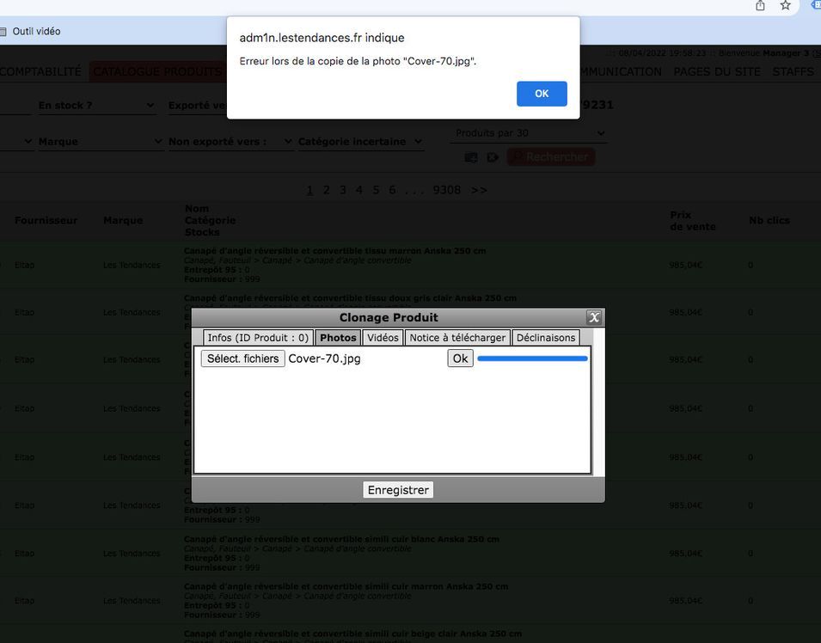Click Ok next to Cover-70.jpg
The height and width of the screenshot is (643, 821).
click(460, 358)
